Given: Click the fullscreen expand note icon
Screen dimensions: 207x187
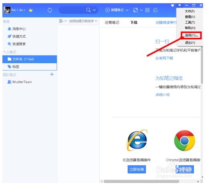Looking at the screenshot, I should (x=135, y=10).
